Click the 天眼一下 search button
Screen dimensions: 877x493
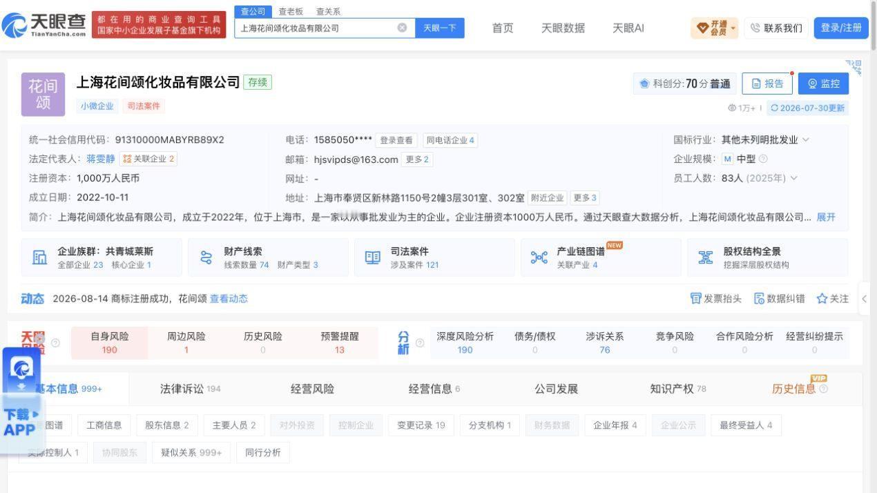440,28
